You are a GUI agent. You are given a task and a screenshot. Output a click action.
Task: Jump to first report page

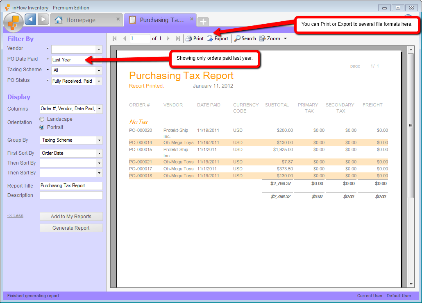pos(115,38)
